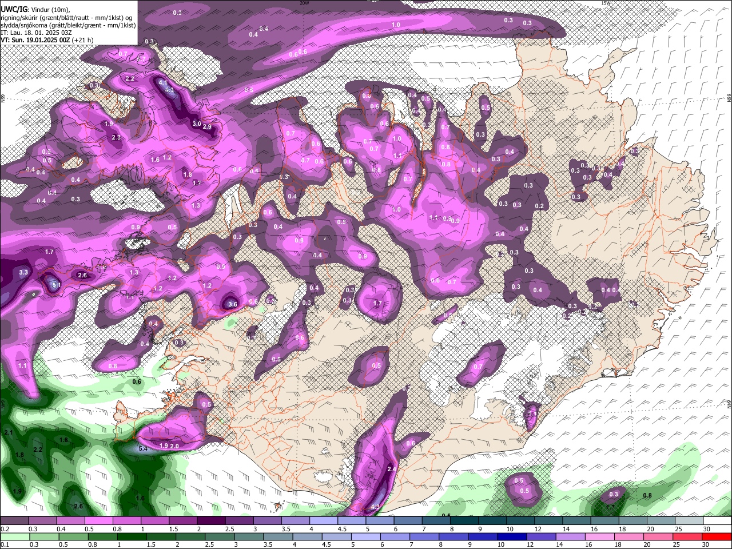Click the '2.1' value in the green rain area

pos(8,433)
